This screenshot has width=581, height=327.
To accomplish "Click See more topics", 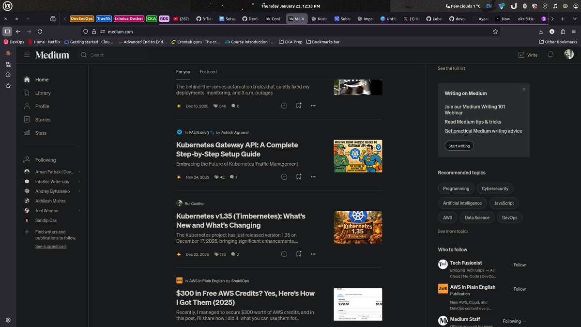I will 453,232.
